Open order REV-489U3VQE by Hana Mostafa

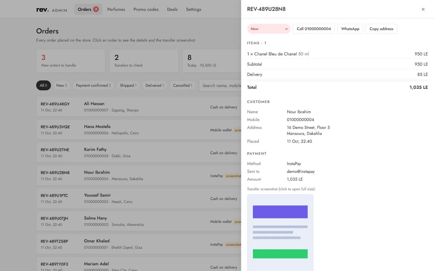pyautogui.click(x=139, y=130)
